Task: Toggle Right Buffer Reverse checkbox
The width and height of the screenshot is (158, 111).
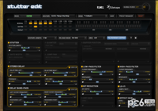Action: tap(148, 49)
